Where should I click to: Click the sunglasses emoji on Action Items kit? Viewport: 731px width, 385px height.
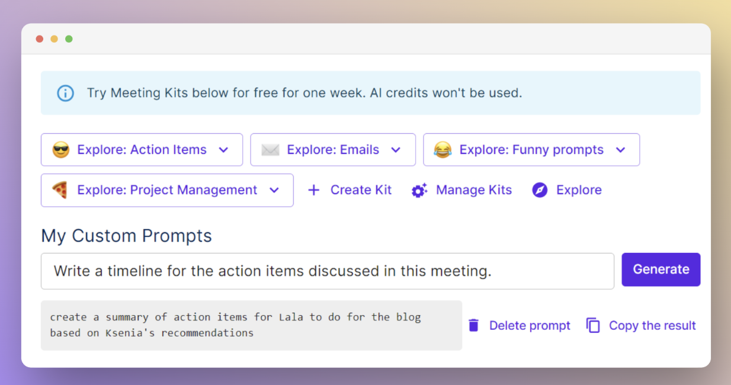60,149
